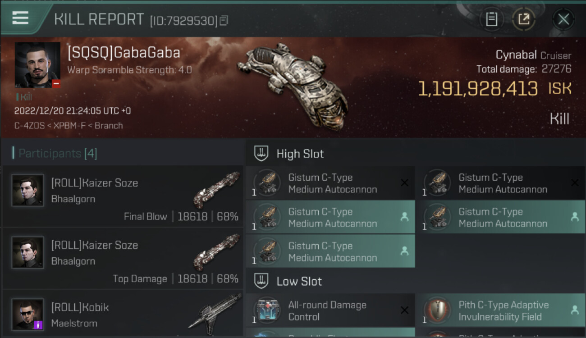Open Kaizer Soze Final Blow entry

(122, 196)
